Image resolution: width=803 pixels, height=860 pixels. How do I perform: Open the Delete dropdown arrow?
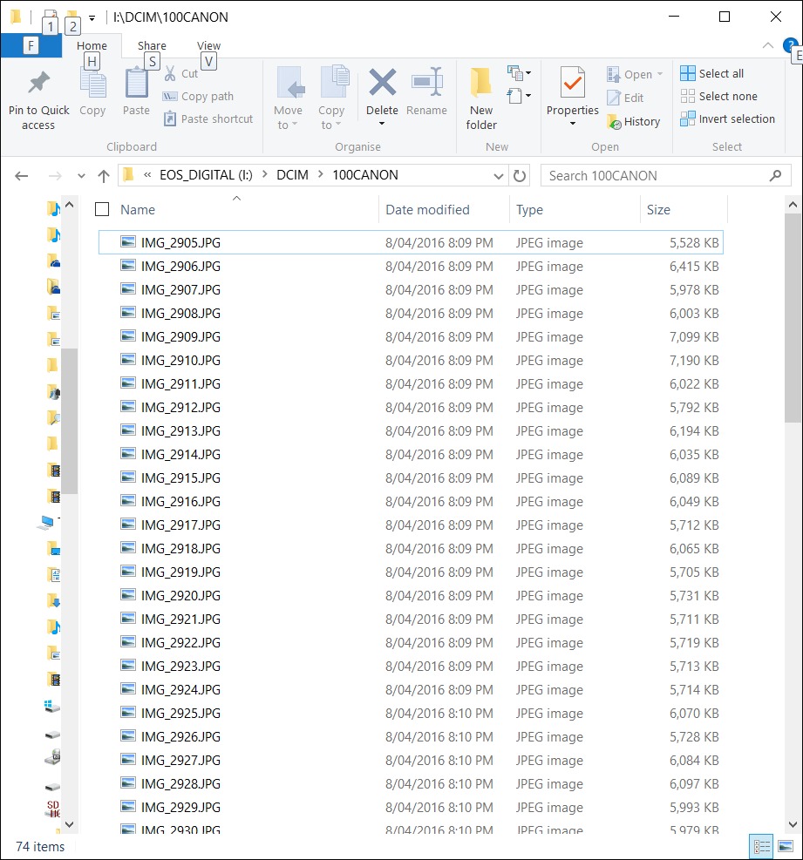click(x=382, y=124)
